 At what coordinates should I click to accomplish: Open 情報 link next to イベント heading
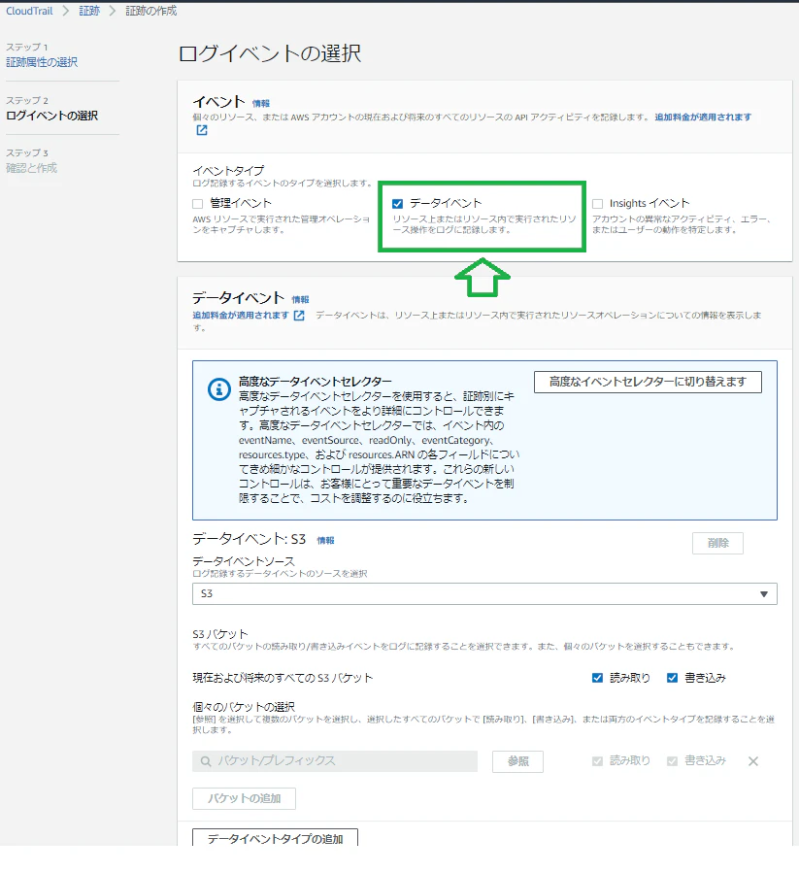click(x=260, y=104)
